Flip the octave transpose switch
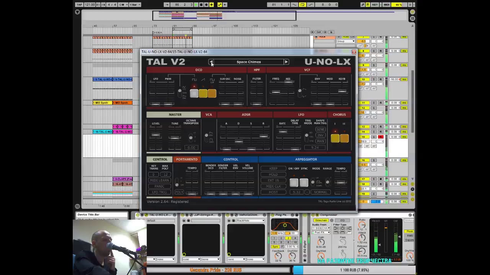 coord(191,137)
